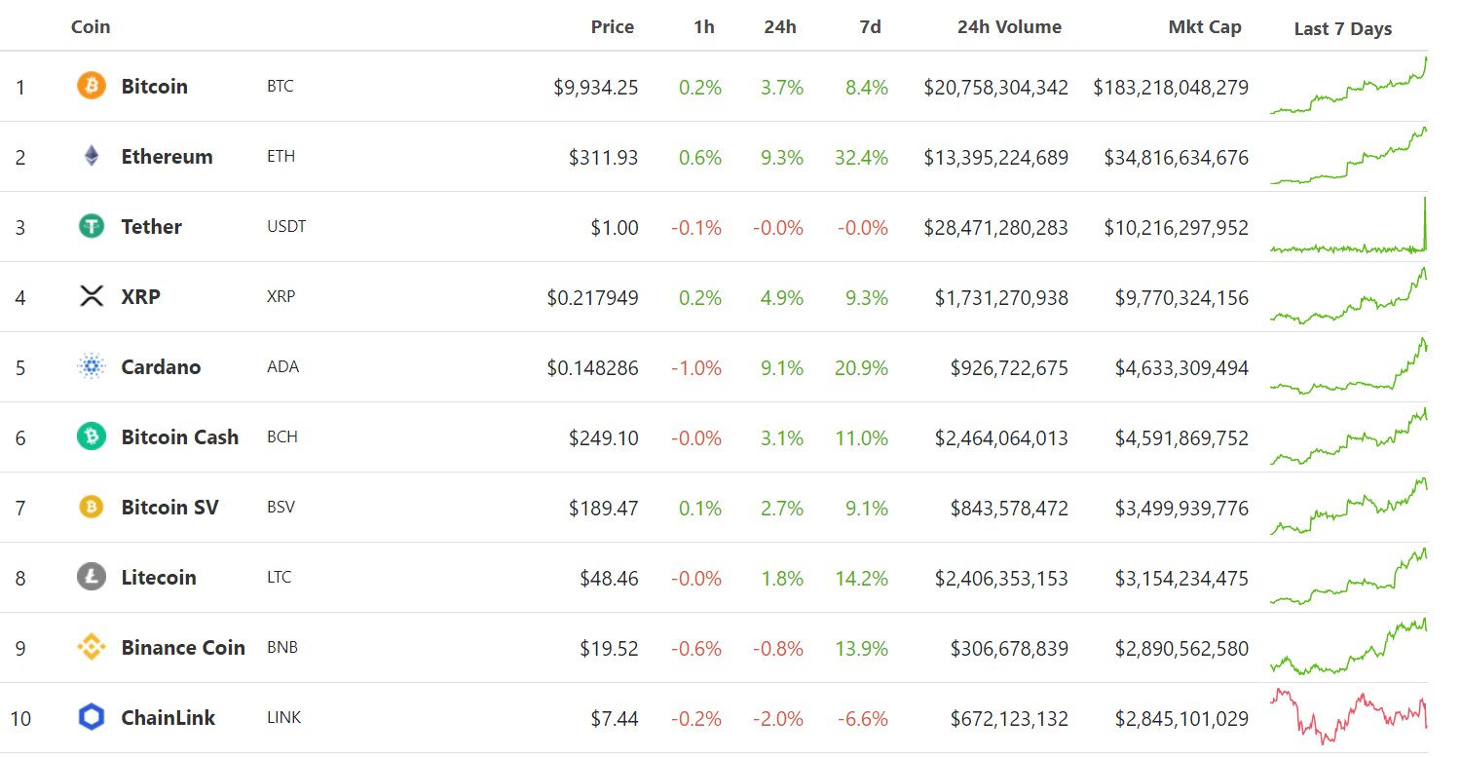Click the ChainLink blue hexagon icon
Screen dimensions: 1461x758
(x=91, y=718)
